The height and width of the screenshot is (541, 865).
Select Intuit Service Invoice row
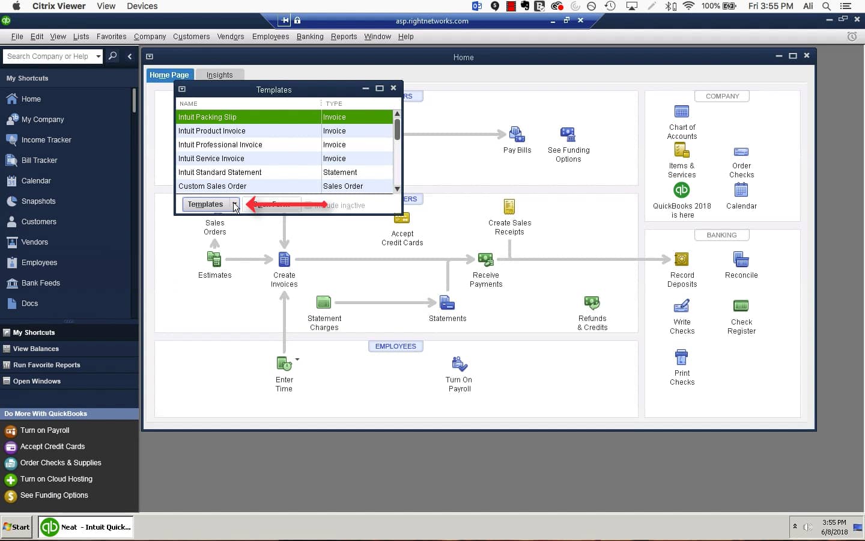[x=285, y=159]
